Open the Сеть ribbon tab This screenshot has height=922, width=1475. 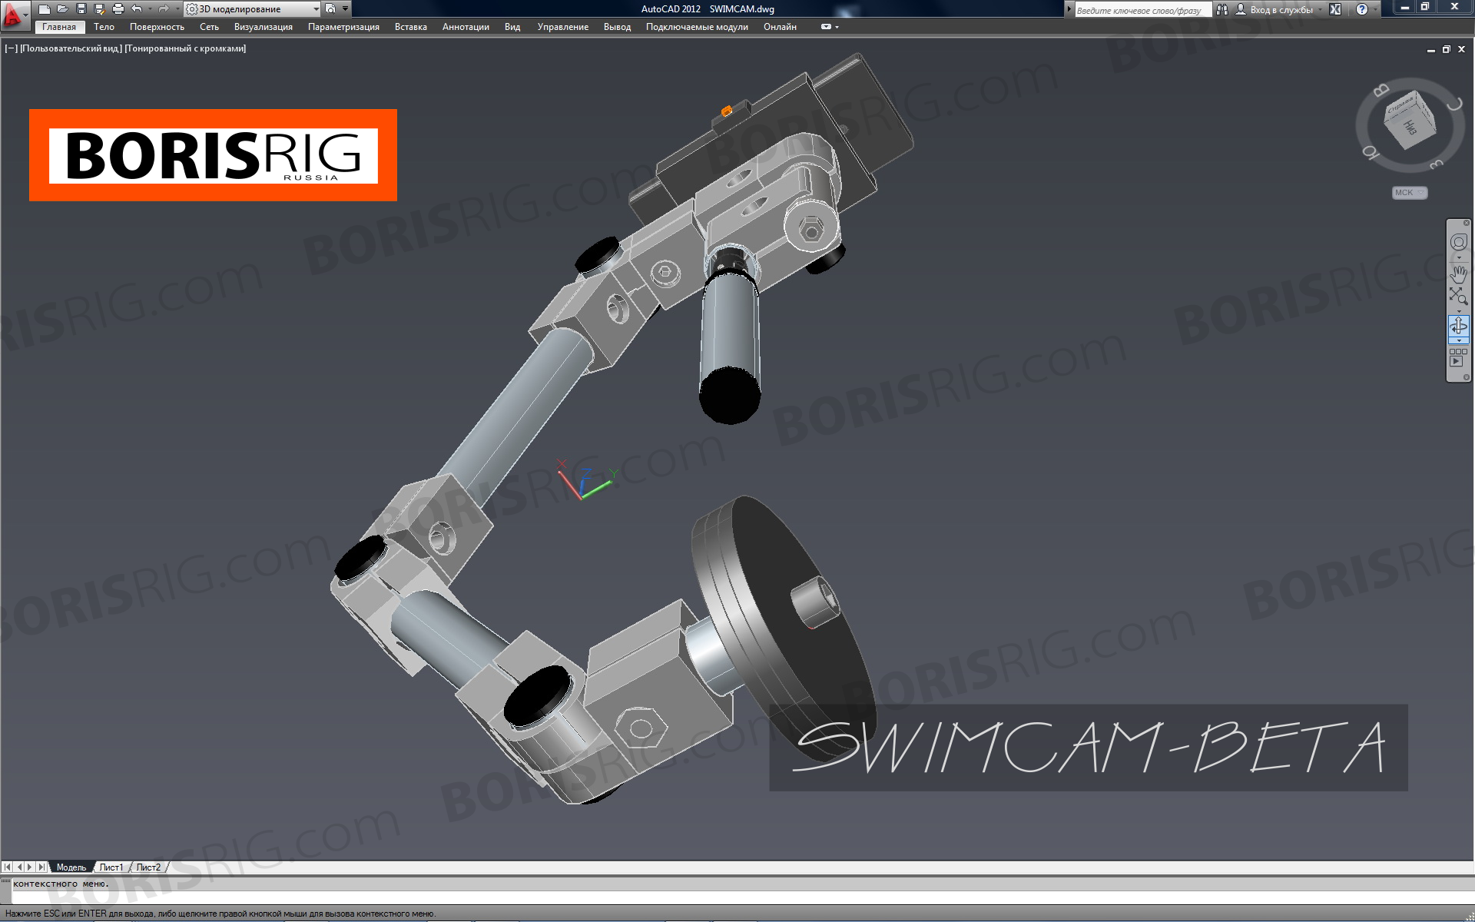(x=209, y=27)
